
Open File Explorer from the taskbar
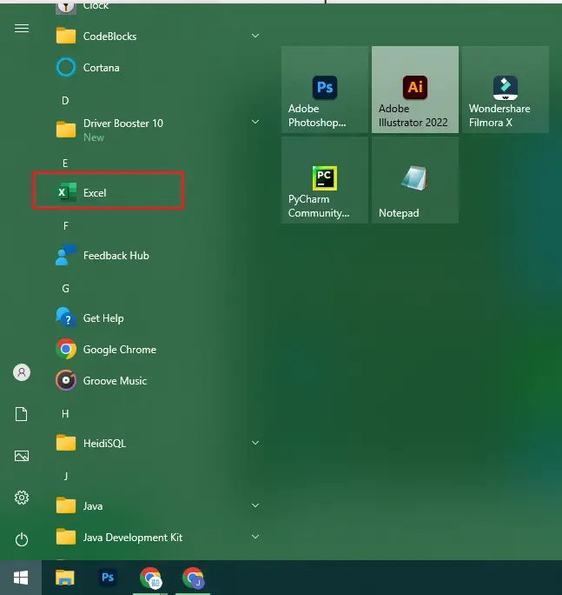click(65, 578)
